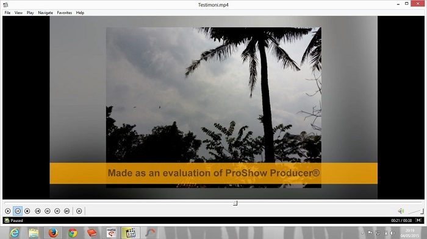Skip to the next file
427x239 pixels.
(66, 211)
